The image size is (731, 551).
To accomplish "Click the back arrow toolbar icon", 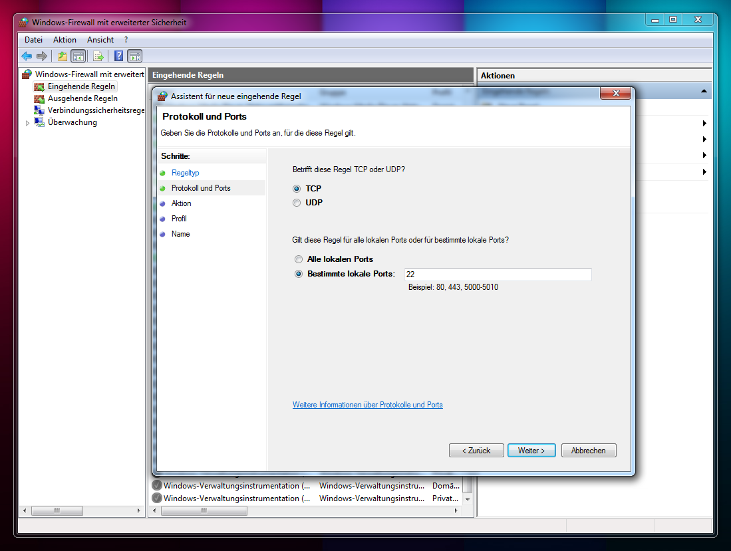I will [27, 56].
